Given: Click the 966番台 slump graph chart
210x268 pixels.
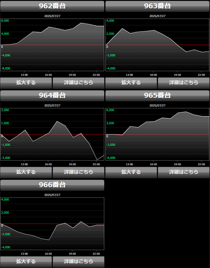Looking at the screenshot, I should 52,224.
